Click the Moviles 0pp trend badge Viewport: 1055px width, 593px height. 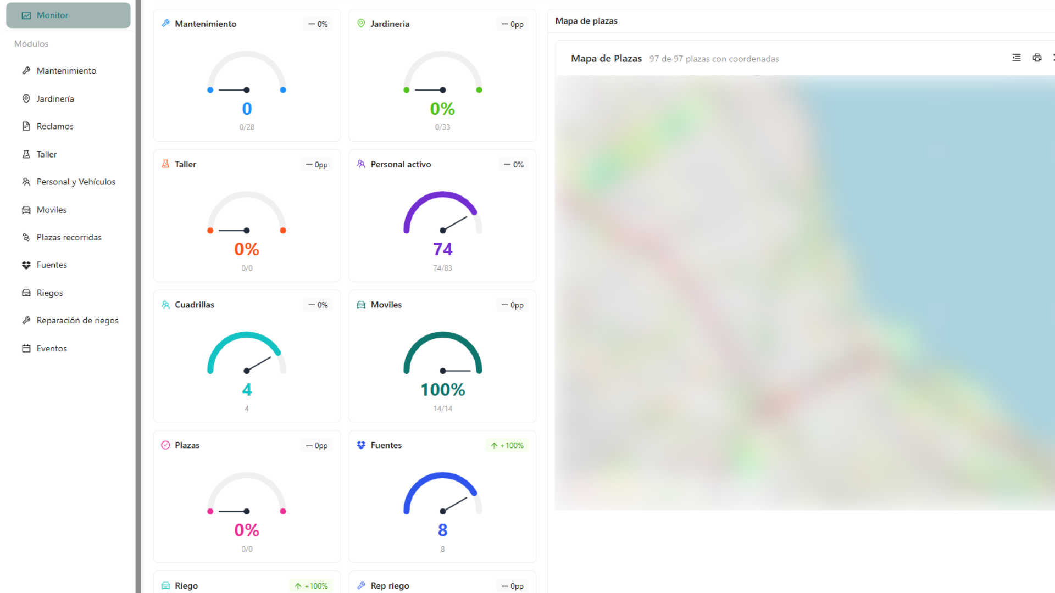pos(513,305)
